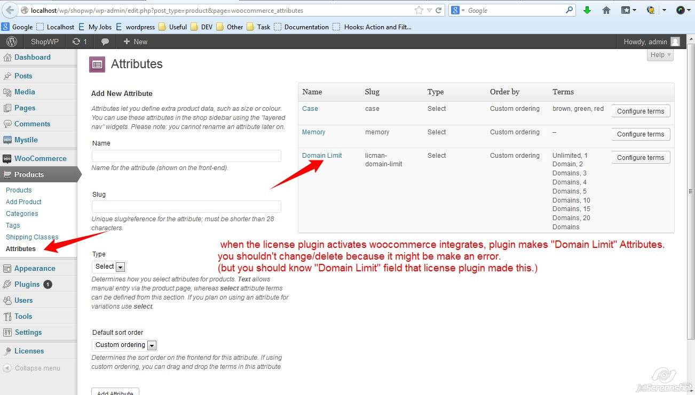The height and width of the screenshot is (395, 695).
Task: Open Settings via the wrench sidebar icon
Action: (7, 332)
